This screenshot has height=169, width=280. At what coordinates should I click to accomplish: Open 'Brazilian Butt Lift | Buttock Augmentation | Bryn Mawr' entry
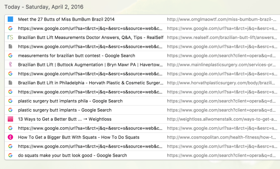pyautogui.click(x=90, y=65)
